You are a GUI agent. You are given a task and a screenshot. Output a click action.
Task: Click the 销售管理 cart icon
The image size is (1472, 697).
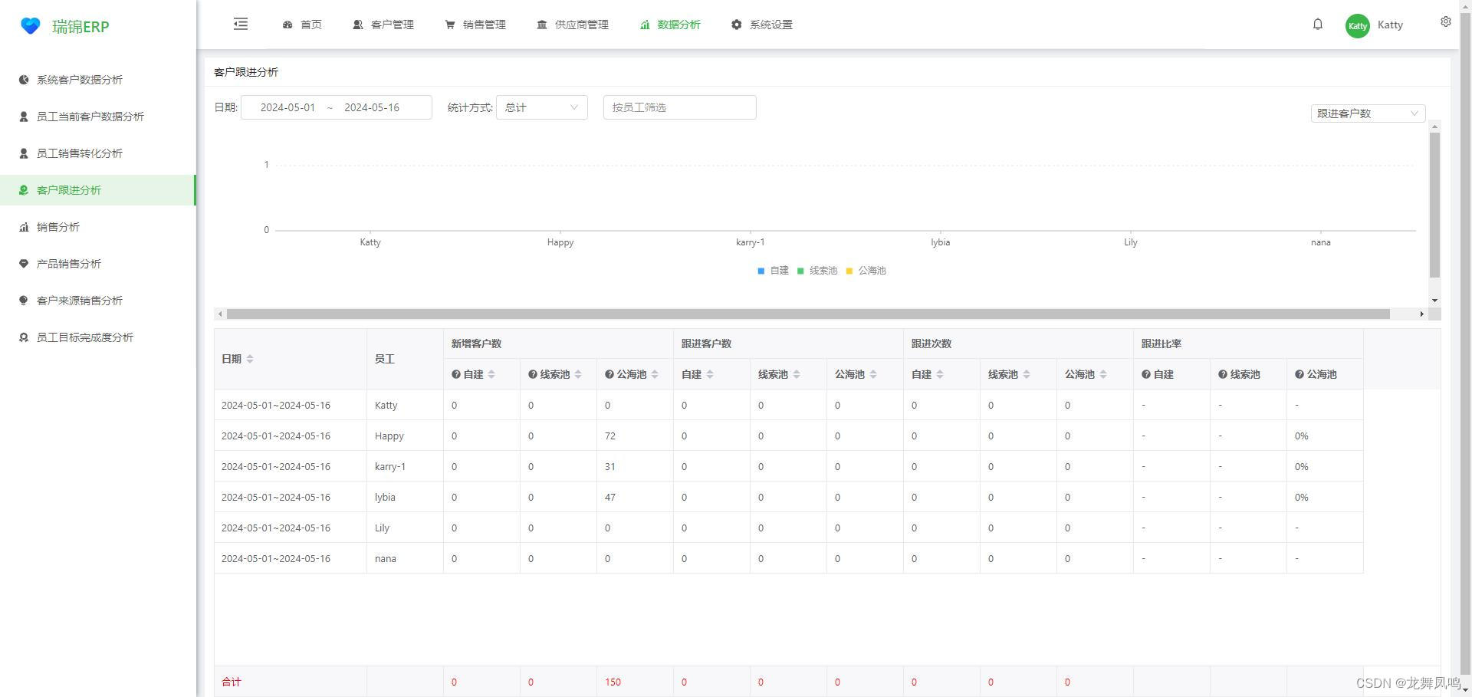click(450, 25)
